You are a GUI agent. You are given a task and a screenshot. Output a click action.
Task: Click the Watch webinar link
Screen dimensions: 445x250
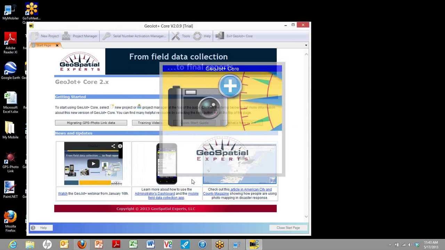tap(63, 193)
